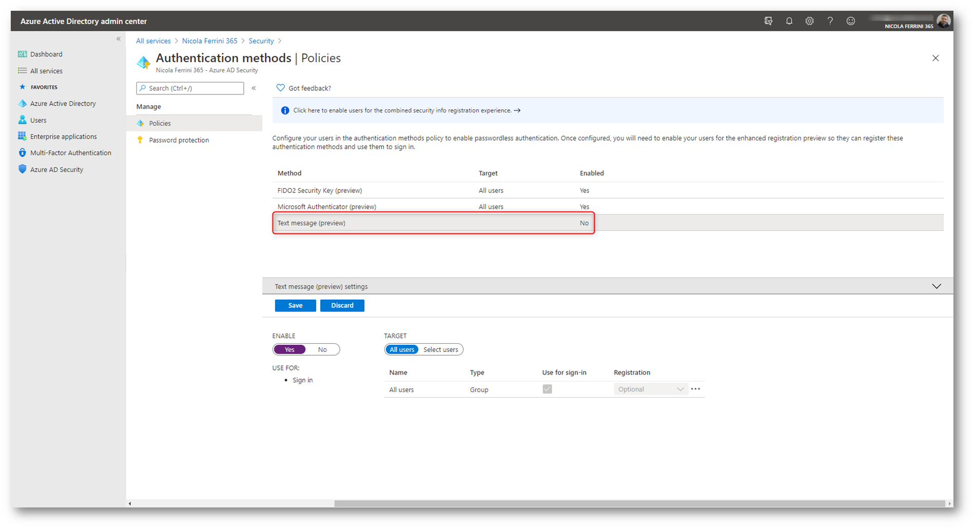Image resolution: width=975 pixels, height=529 pixels.
Task: Click the Enabled column header
Action: (592, 173)
